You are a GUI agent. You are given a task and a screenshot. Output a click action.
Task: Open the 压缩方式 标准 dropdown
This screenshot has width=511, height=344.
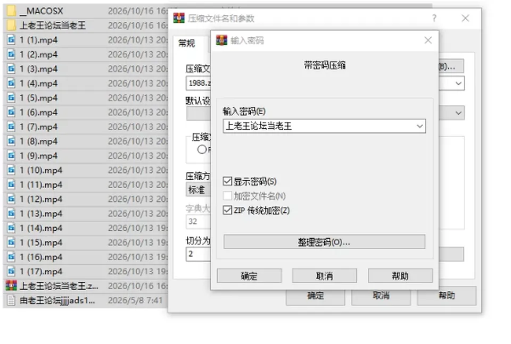pos(198,189)
